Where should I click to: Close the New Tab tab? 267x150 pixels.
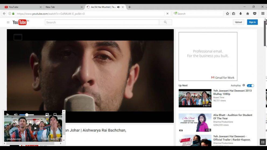[x=82, y=7]
